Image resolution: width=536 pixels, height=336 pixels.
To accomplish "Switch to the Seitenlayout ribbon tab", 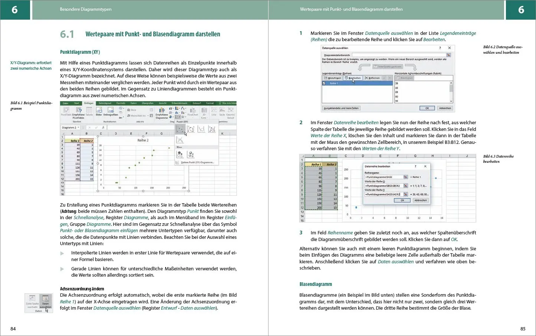I will click(105, 103).
